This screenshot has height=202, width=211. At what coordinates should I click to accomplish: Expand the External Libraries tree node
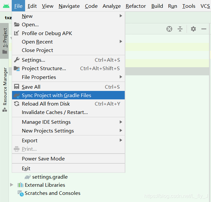pyautogui.click(x=12, y=185)
